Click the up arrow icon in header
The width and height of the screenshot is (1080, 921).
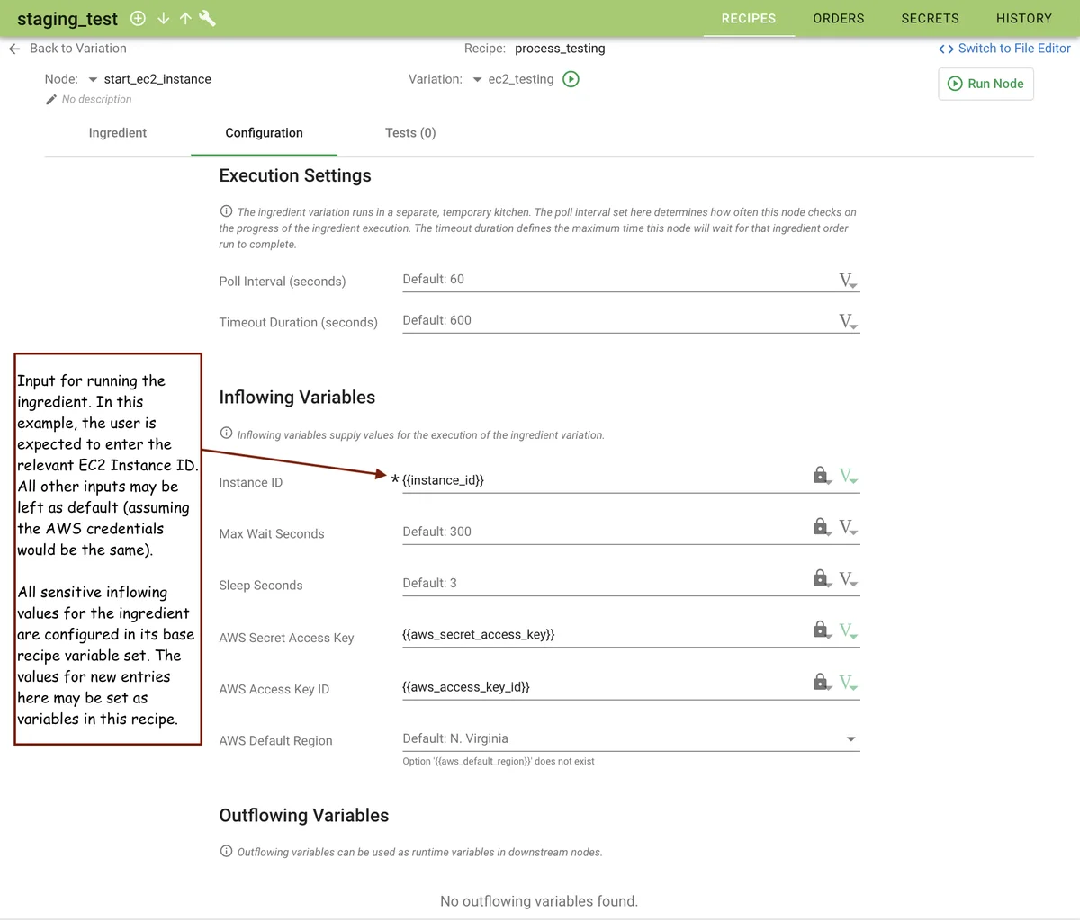tap(185, 18)
